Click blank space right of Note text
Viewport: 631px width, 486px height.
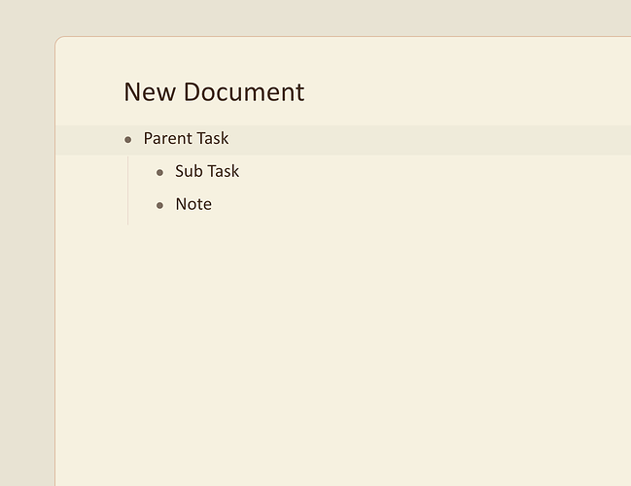pos(421,204)
